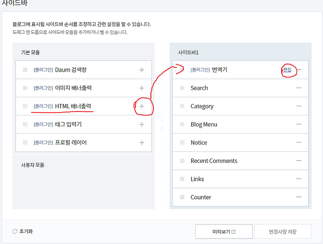Grab the drag handle of Notice
Viewport: 323px width, 244px height.
coord(182,142)
